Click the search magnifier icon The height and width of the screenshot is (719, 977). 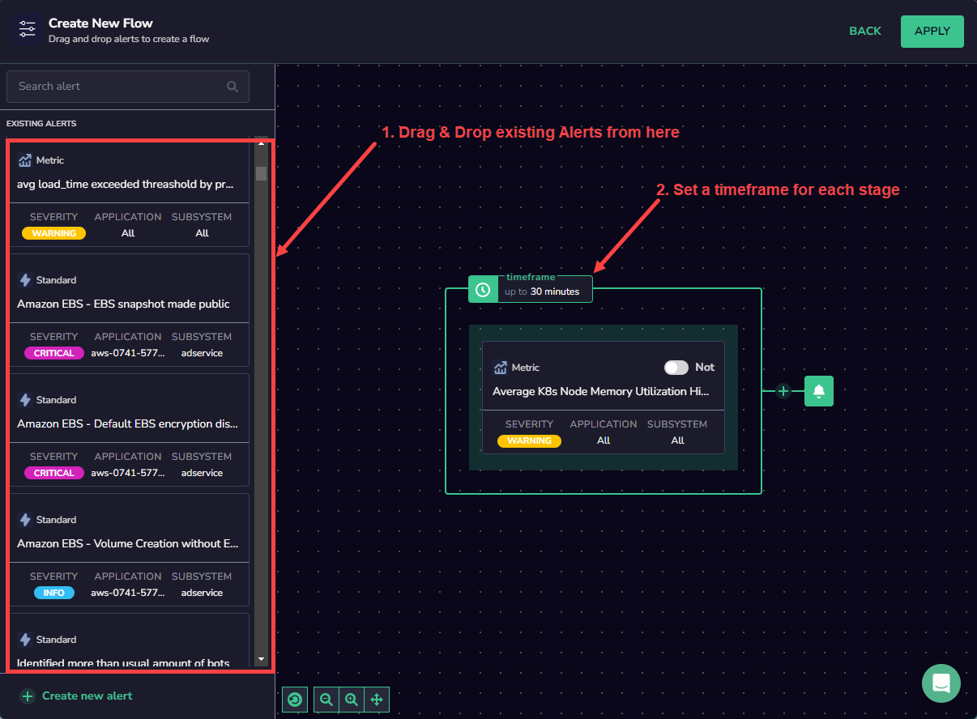(233, 87)
